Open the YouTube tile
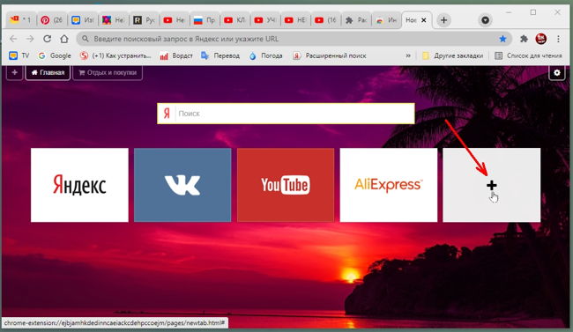The width and height of the screenshot is (573, 332). click(x=286, y=185)
